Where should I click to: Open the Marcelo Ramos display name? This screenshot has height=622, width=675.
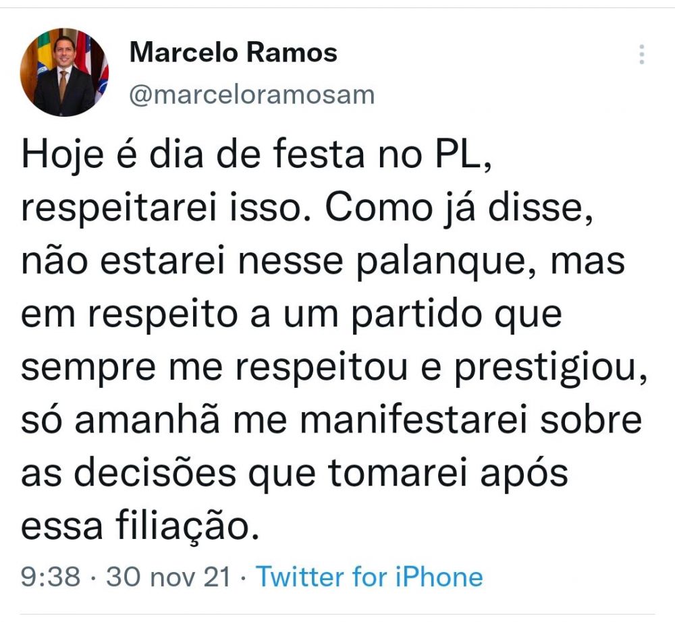point(234,53)
